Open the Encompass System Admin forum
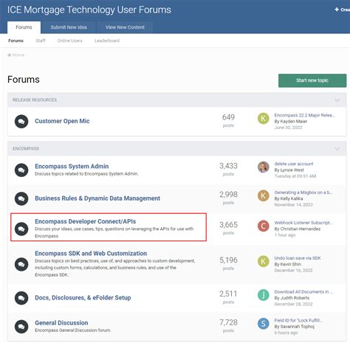Screen dimensions: 350x343 tap(72, 166)
